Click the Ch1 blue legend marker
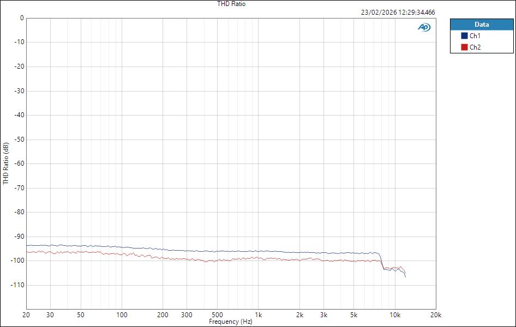Screen dimensions: 516x327 click(465, 35)
